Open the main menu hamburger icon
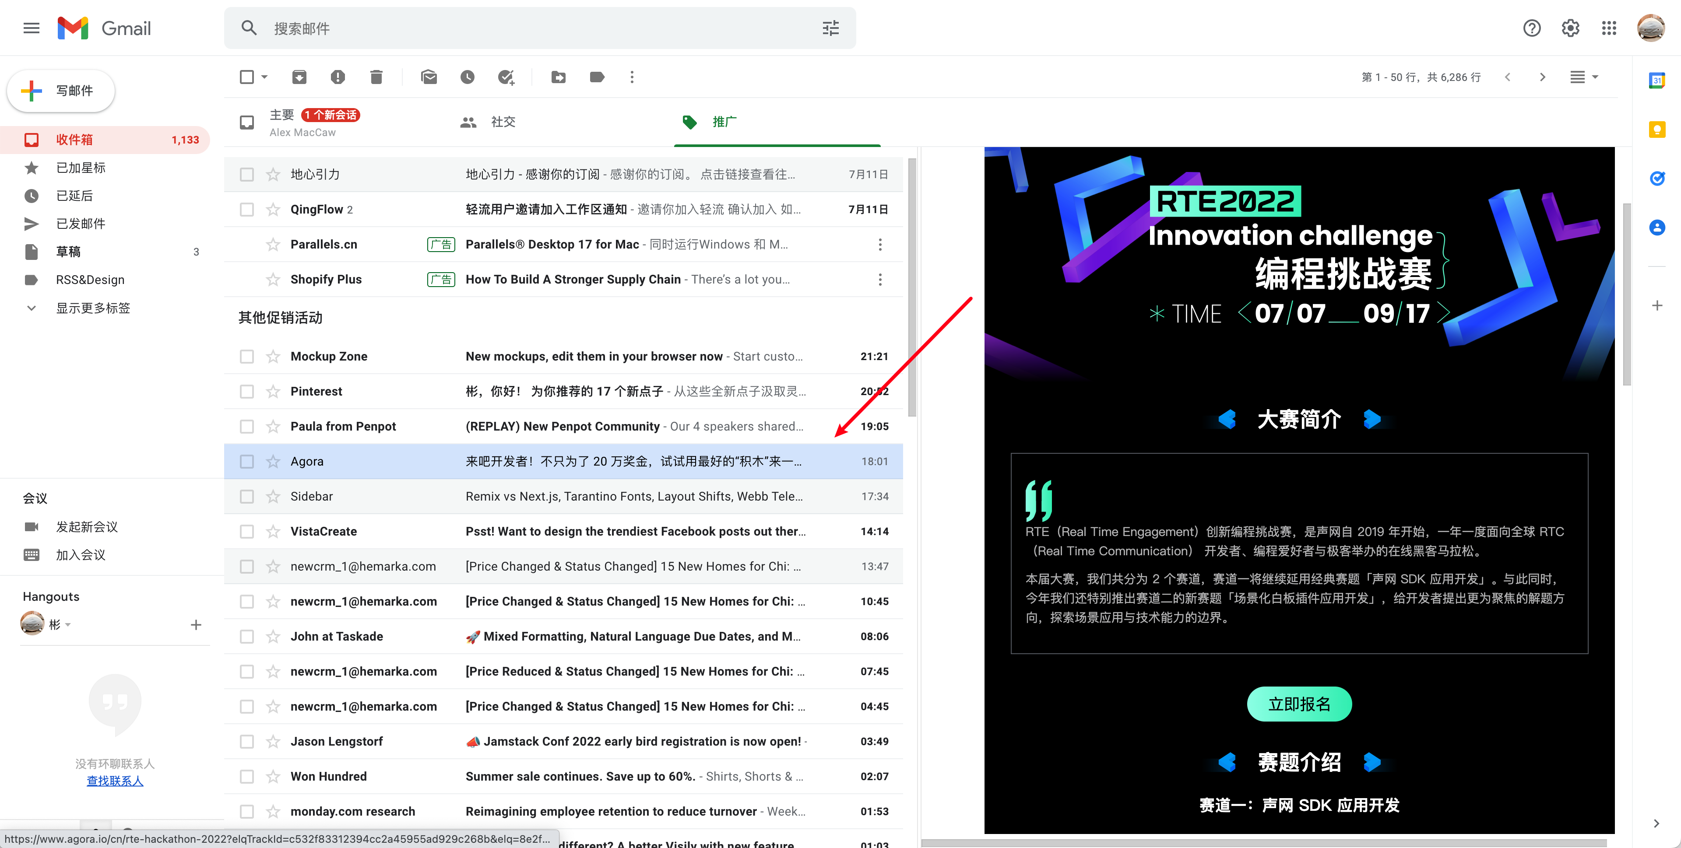 tap(32, 28)
